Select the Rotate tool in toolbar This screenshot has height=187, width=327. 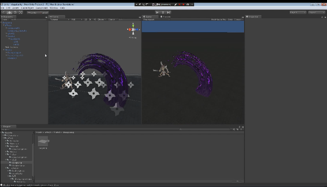click(15, 12)
